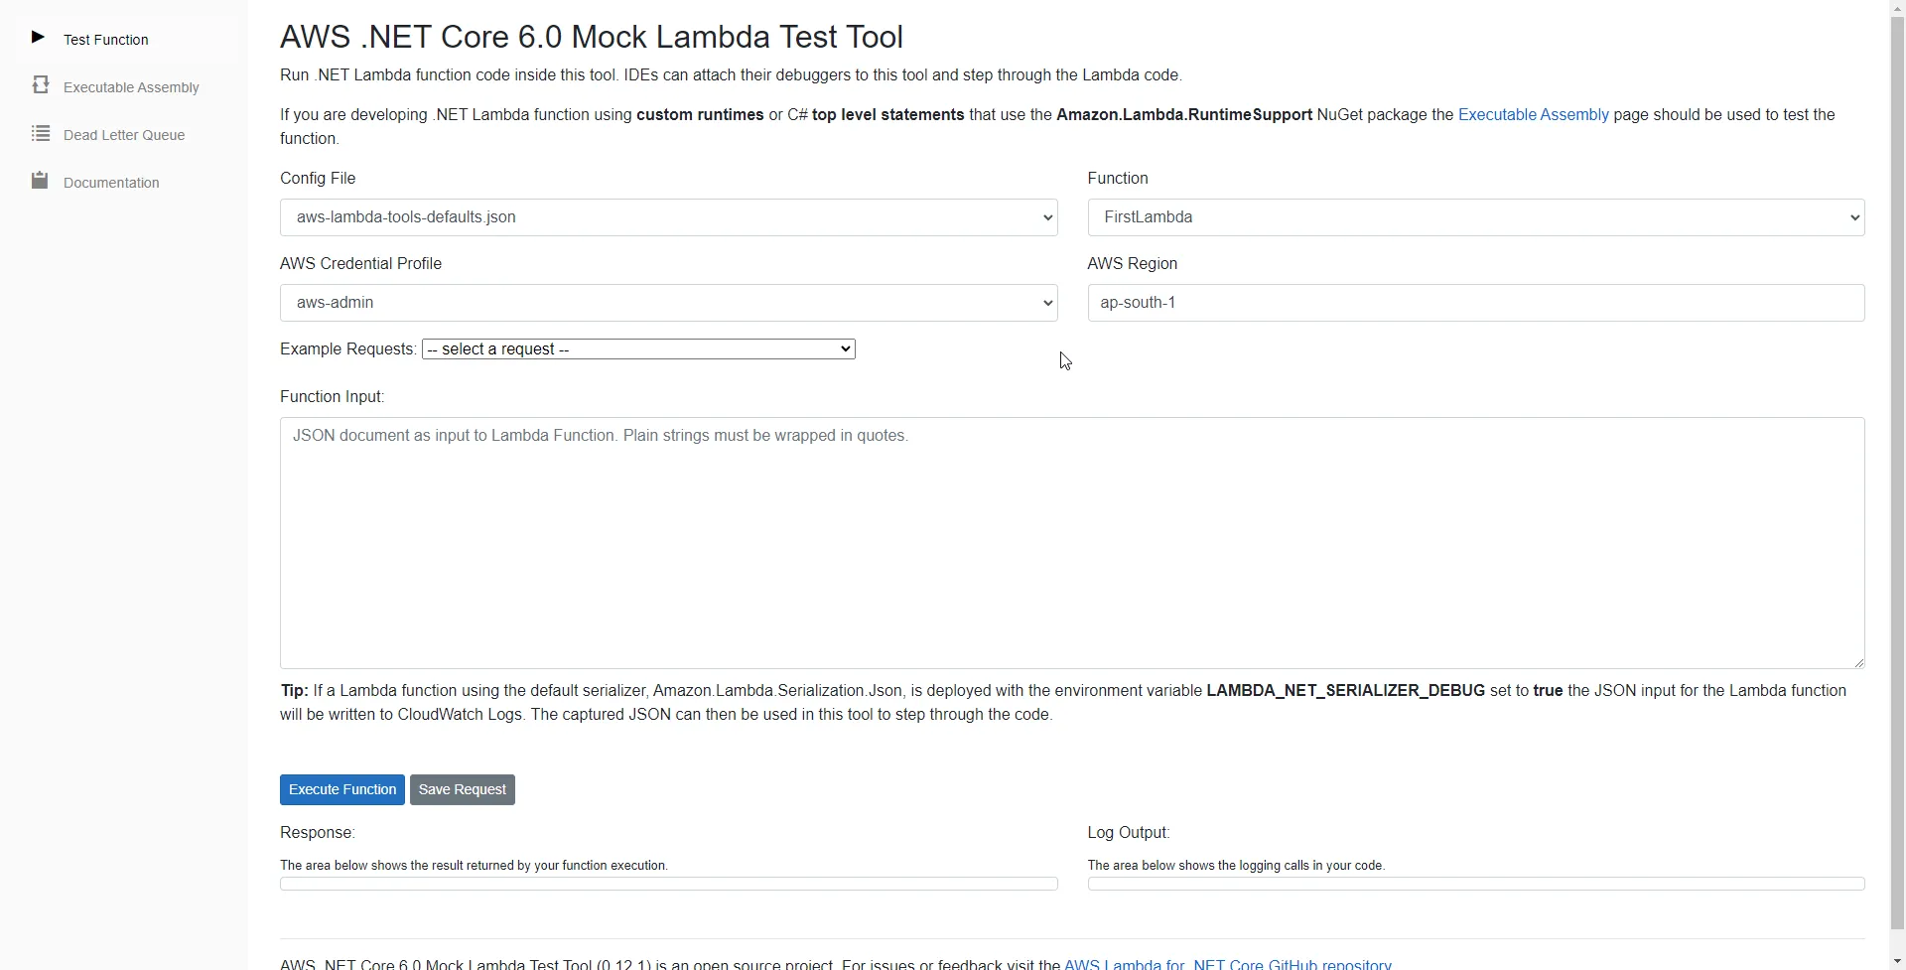The width and height of the screenshot is (1906, 970).
Task: Open the Config File dropdown
Action: pyautogui.click(x=668, y=216)
